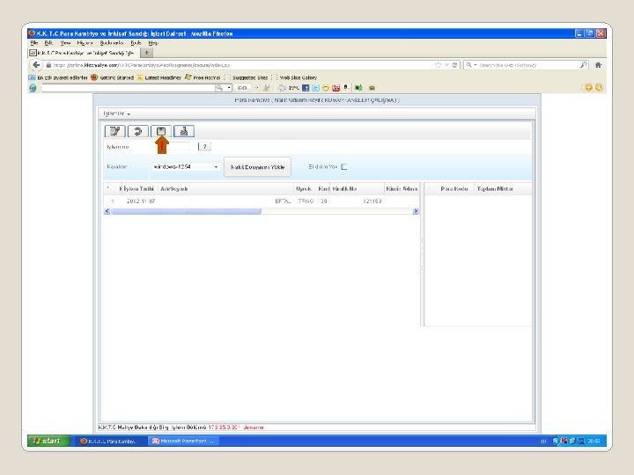Open the Help menu
Viewport: 634px width, 475px height.
(x=153, y=43)
